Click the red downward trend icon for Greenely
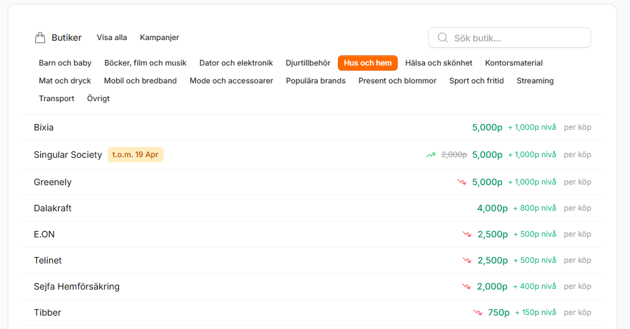 461,182
